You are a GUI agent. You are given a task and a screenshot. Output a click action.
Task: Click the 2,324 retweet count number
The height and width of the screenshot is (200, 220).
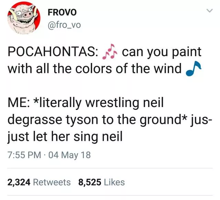(x=19, y=182)
